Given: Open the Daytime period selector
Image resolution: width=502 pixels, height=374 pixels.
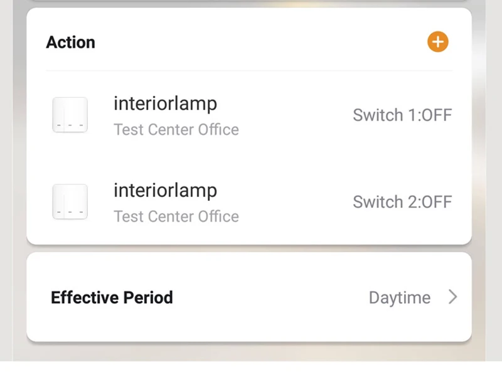Looking at the screenshot, I should (399, 297).
